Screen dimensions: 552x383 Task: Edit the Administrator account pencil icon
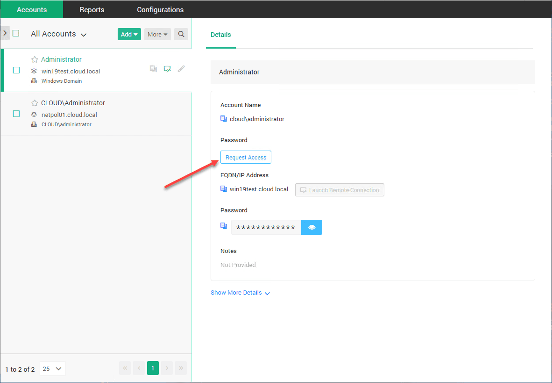pos(181,69)
